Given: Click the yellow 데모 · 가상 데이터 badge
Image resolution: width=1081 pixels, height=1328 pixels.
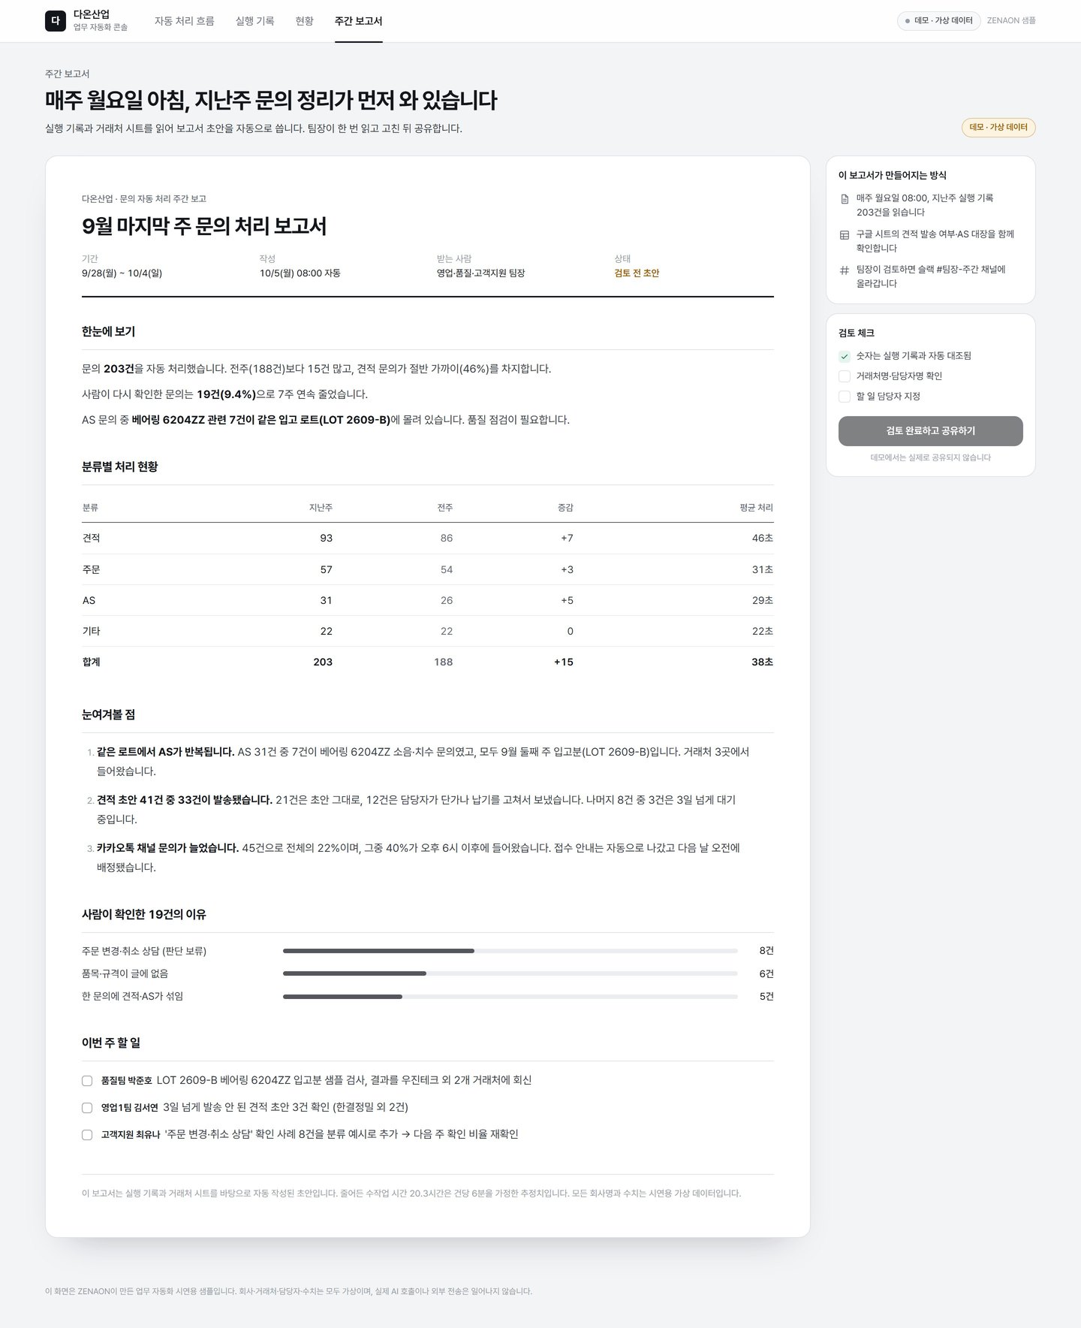Looking at the screenshot, I should pyautogui.click(x=998, y=128).
